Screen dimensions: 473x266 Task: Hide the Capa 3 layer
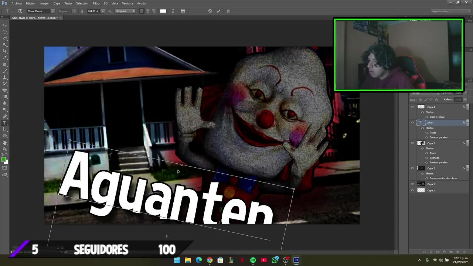[412, 143]
